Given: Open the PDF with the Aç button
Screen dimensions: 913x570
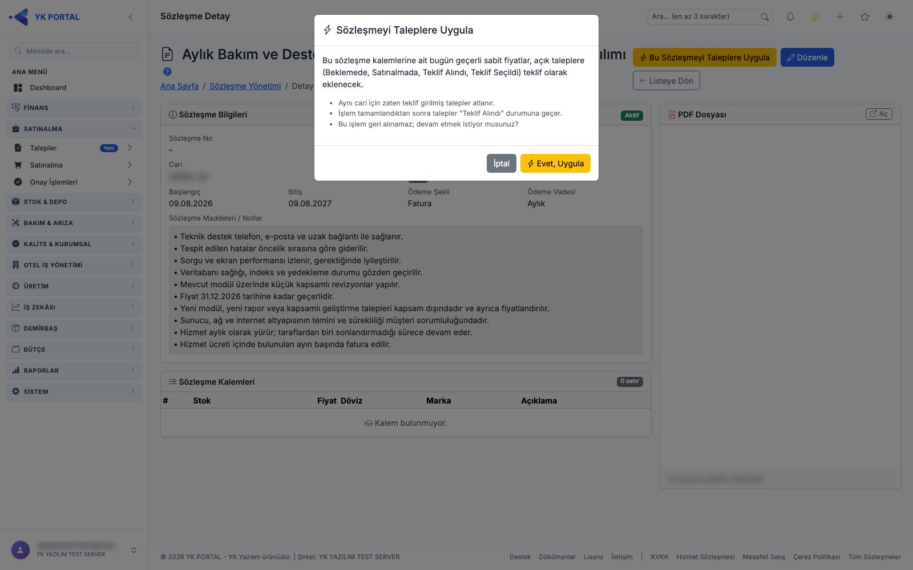Looking at the screenshot, I should pos(879,114).
